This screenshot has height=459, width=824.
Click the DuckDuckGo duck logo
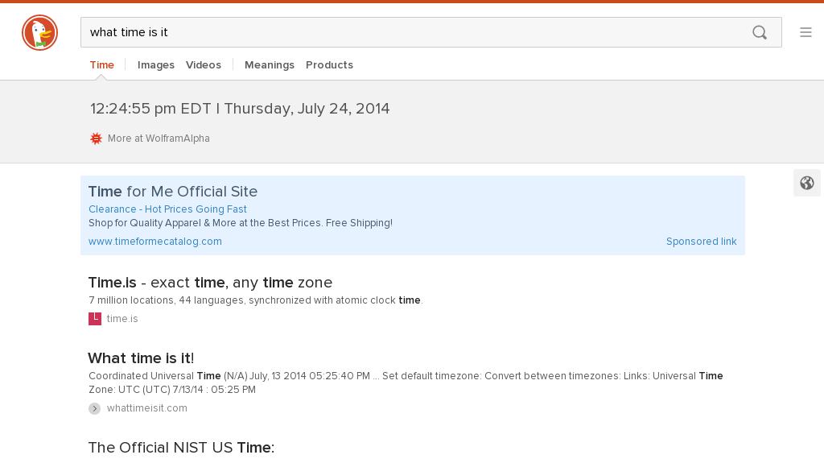[40, 32]
